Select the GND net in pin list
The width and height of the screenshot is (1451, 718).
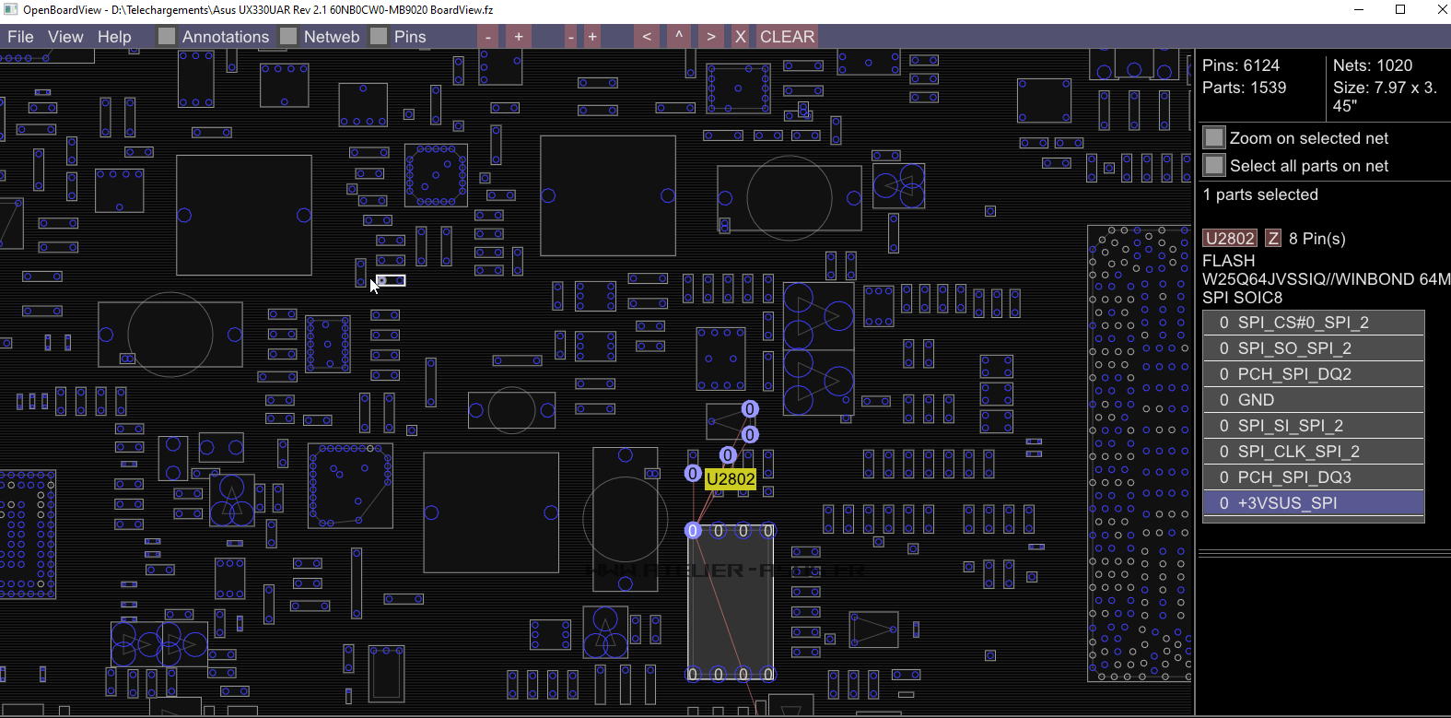[1313, 400]
